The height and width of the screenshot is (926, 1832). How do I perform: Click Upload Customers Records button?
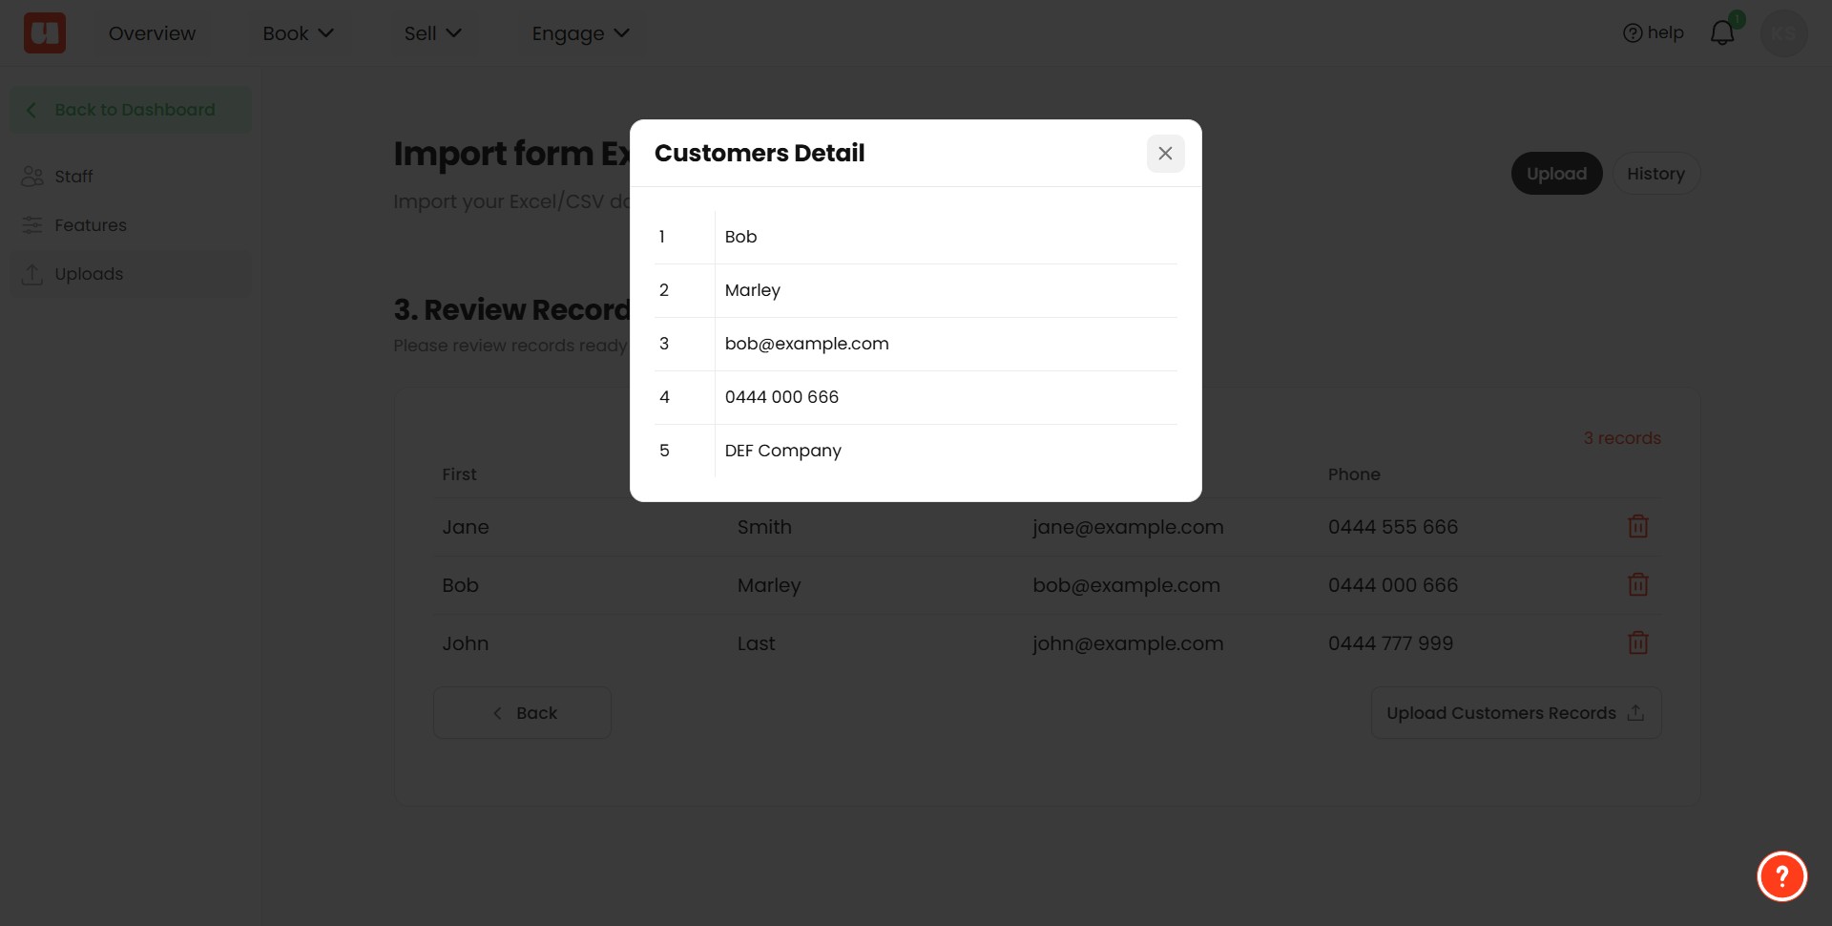click(x=1515, y=713)
